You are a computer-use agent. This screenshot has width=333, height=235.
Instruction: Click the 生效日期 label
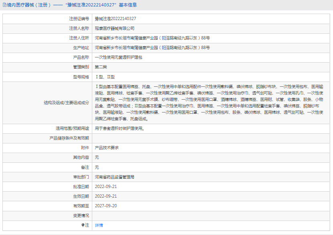click(81, 196)
